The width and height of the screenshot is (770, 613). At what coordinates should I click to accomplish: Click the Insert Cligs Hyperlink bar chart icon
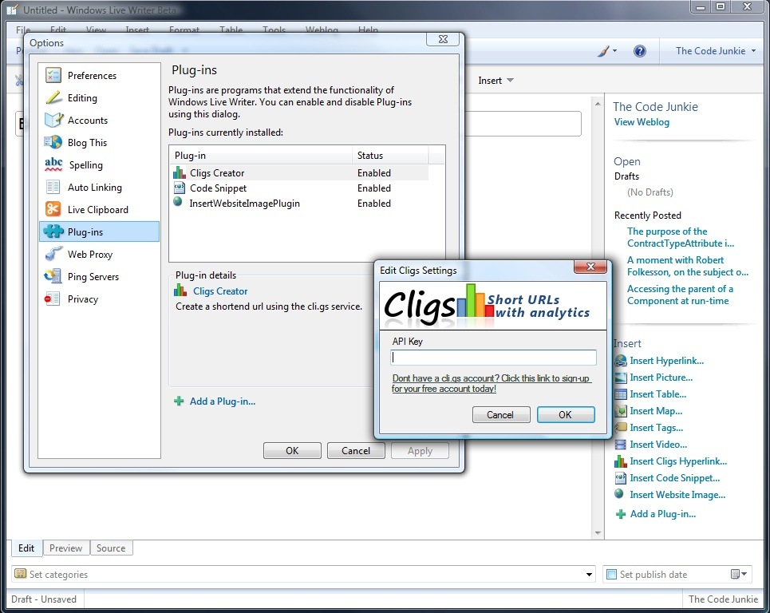pyautogui.click(x=621, y=461)
